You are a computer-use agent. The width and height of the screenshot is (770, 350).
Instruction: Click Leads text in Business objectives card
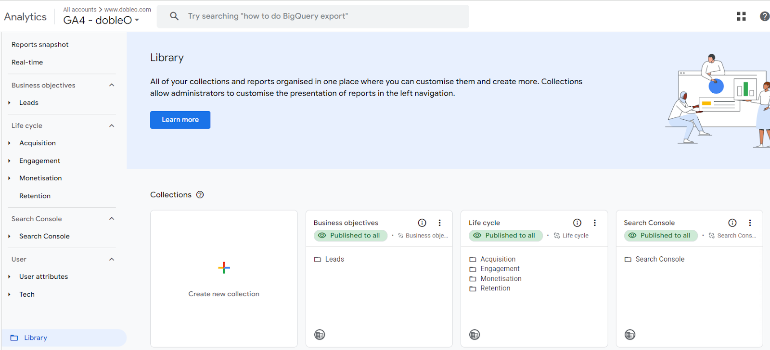334,259
